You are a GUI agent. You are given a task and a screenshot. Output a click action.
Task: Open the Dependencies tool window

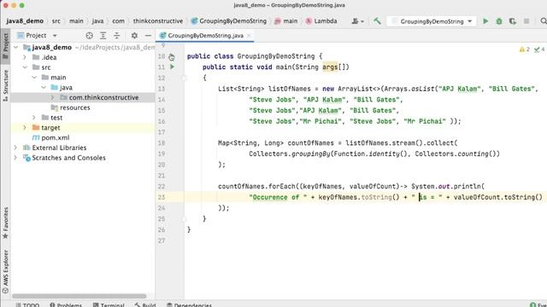pyautogui.click(x=189, y=304)
